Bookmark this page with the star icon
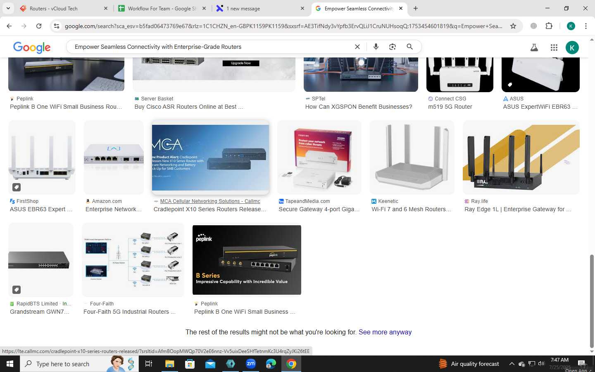The height and width of the screenshot is (372, 595). pyautogui.click(x=513, y=26)
